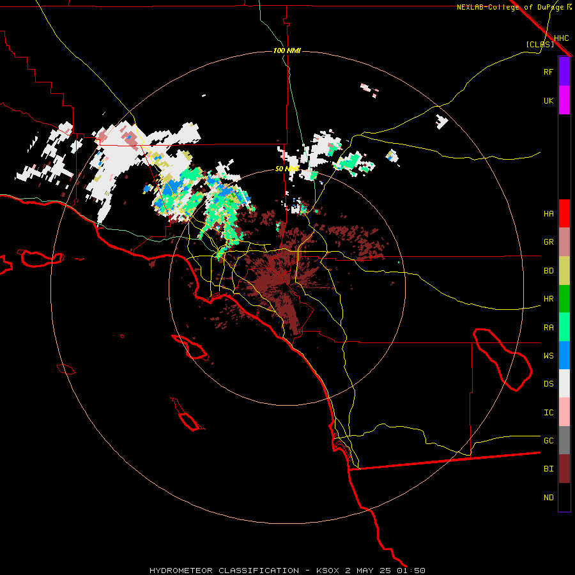575x575 pixels.
Task: Click the magenta UK color swatch
Action: [564, 100]
